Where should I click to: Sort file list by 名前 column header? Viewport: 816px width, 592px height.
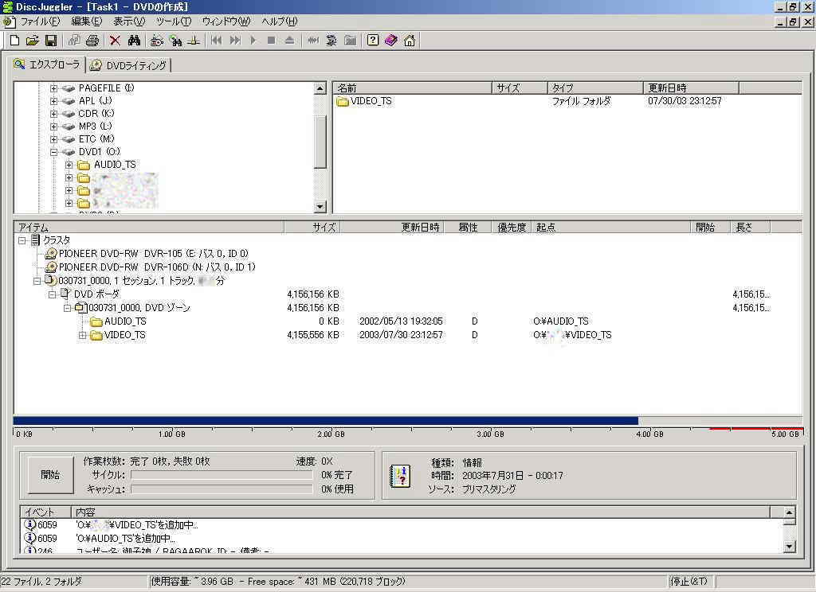(412, 88)
